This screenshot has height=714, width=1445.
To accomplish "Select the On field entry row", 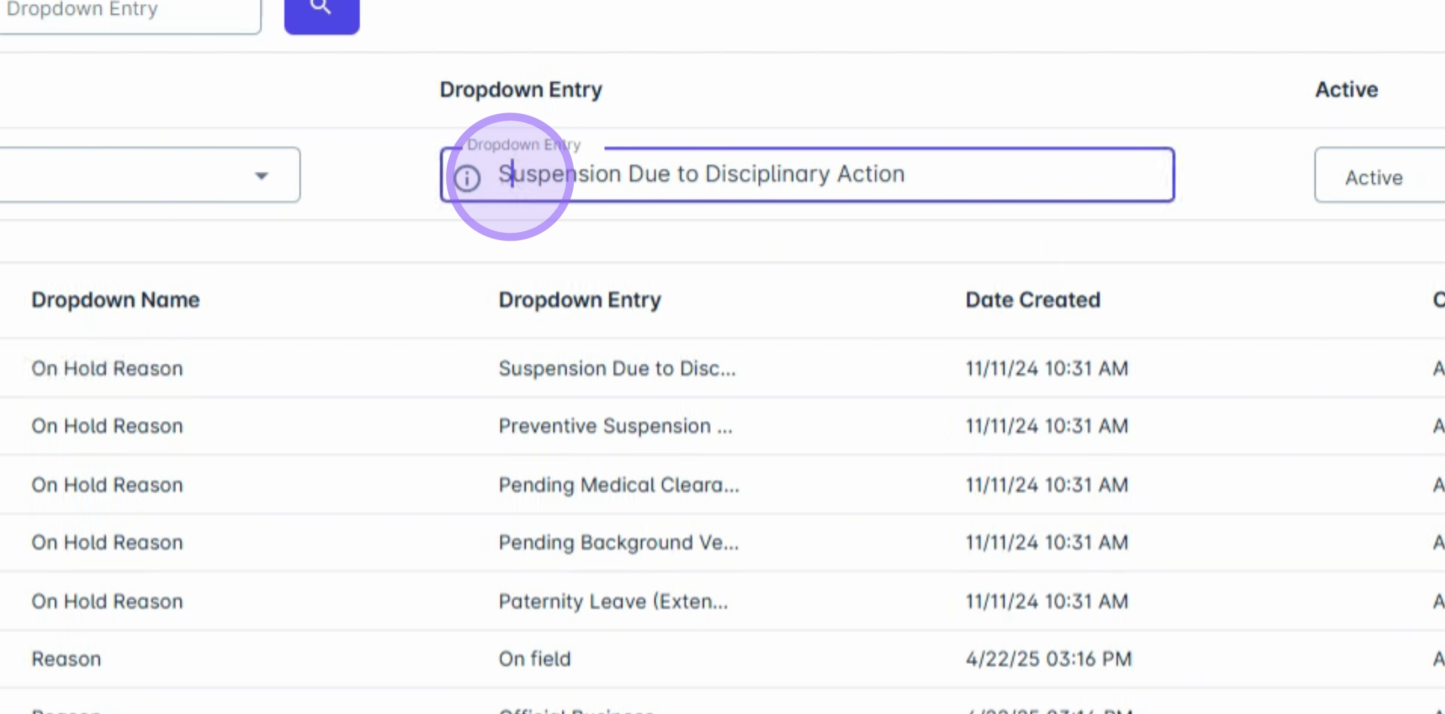I will (x=534, y=659).
